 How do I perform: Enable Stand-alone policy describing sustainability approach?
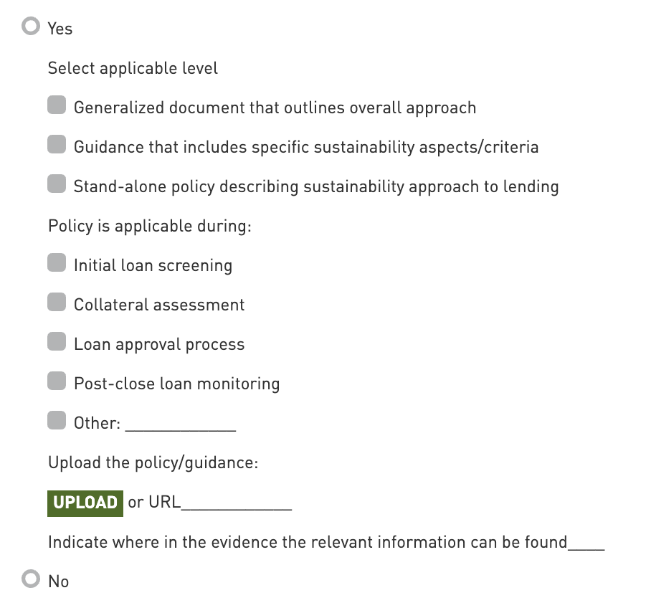pos(57,185)
